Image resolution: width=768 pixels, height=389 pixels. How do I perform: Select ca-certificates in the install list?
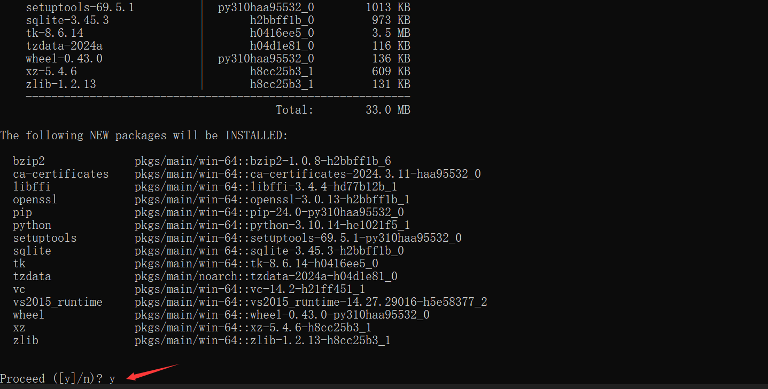point(60,174)
